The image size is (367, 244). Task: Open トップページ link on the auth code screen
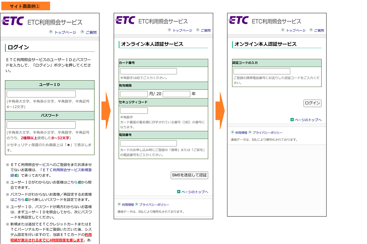tap(296, 30)
